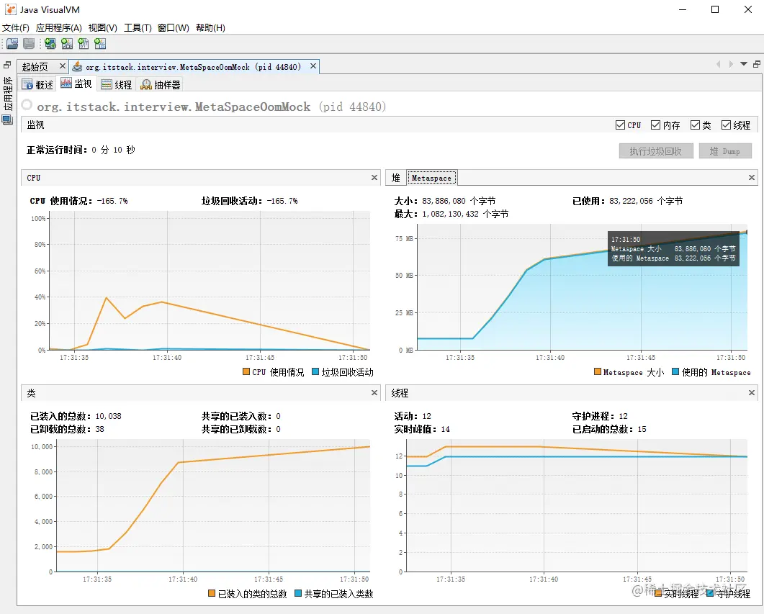Click the window-layout icon at top-left corner
Viewport: 764px width, 614px height.
6,65
